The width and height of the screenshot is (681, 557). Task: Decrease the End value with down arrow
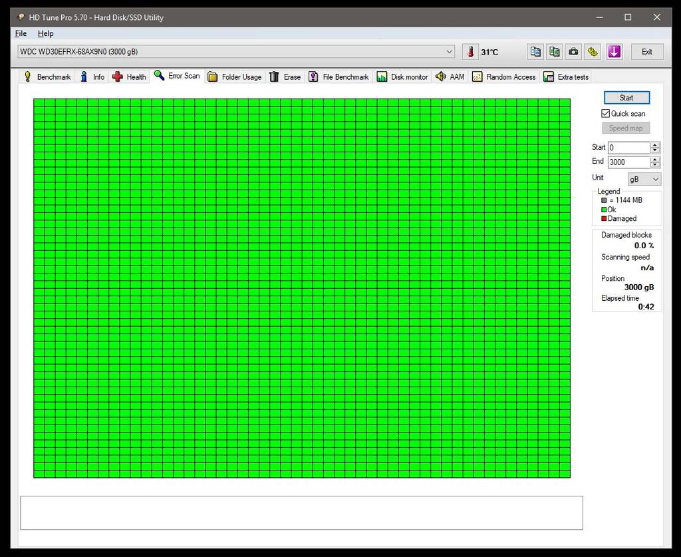click(x=655, y=165)
